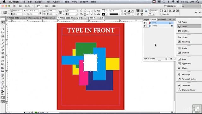202x114 pixels.
Task: Open the Story panel icon
Action: [x=179, y=59]
